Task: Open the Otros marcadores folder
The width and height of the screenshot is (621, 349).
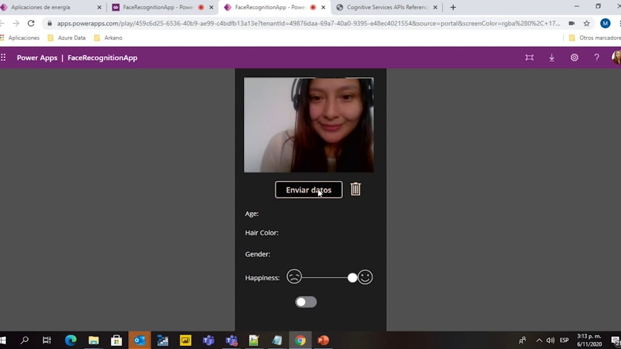Action: coord(595,38)
